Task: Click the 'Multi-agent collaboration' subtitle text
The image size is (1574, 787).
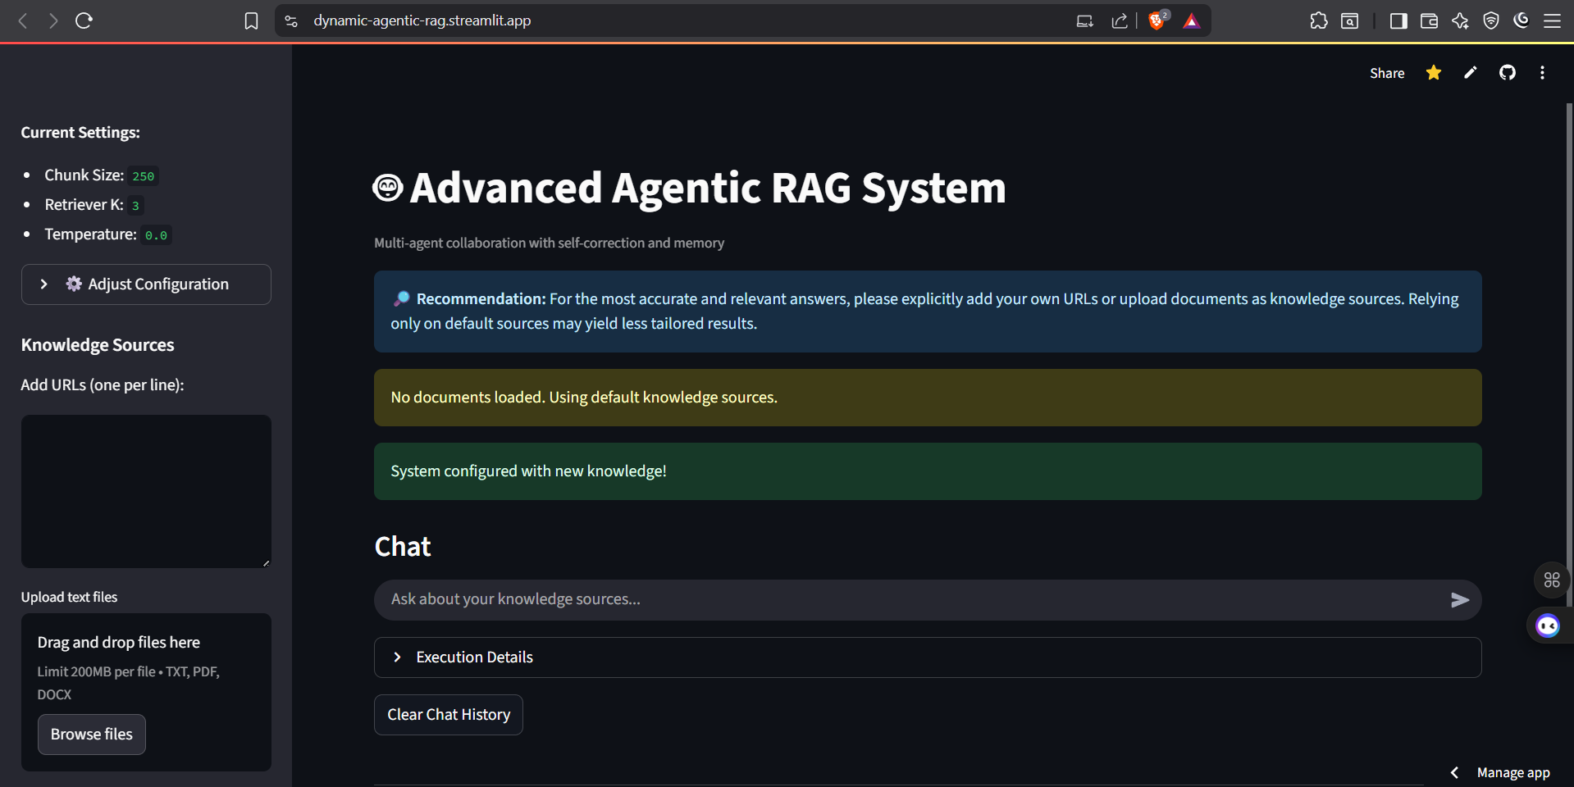Action: point(549,243)
